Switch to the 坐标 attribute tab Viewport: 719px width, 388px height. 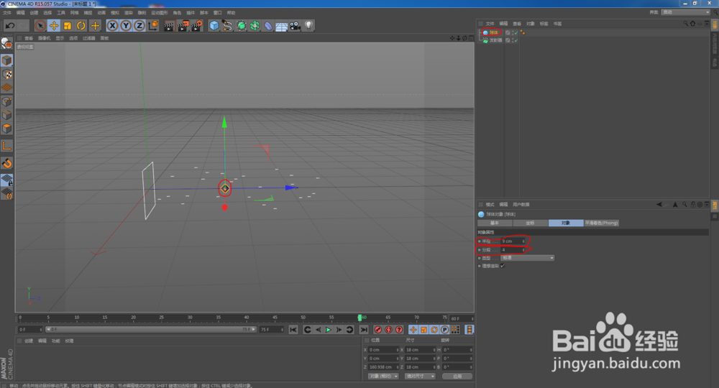pos(530,223)
